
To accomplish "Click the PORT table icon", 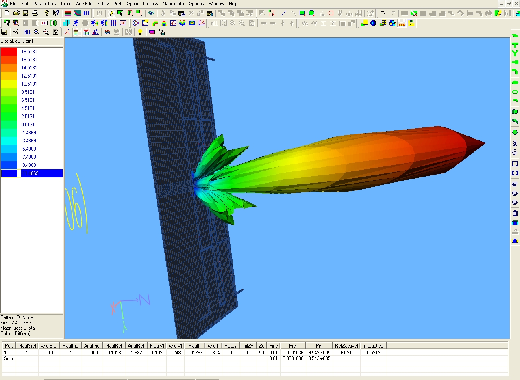I will tap(86, 32).
